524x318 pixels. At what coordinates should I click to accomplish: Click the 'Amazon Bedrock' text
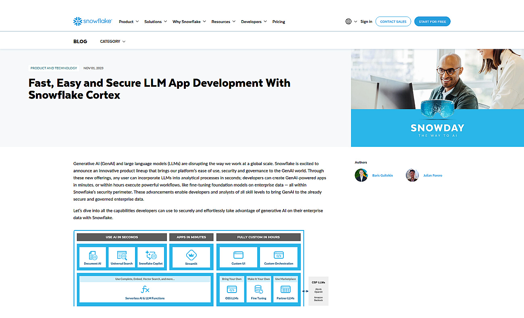(318, 299)
